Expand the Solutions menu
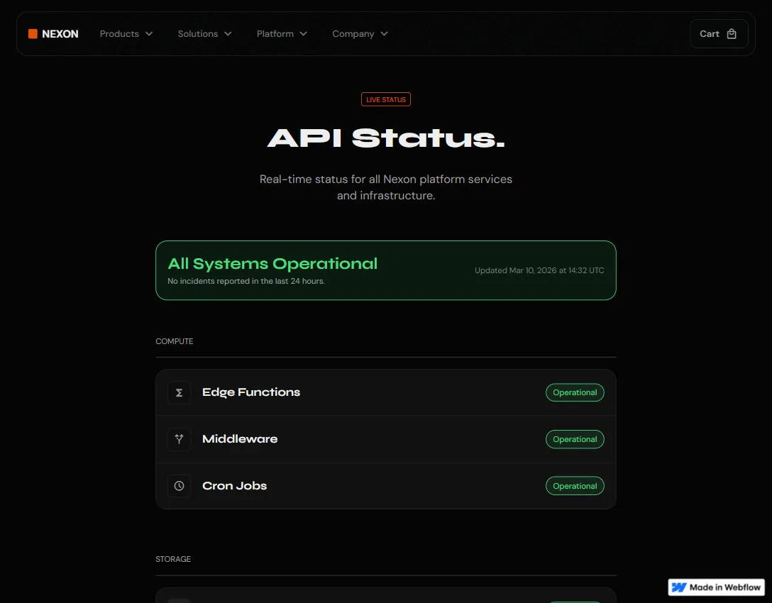Image resolution: width=772 pixels, height=603 pixels. 204,33
